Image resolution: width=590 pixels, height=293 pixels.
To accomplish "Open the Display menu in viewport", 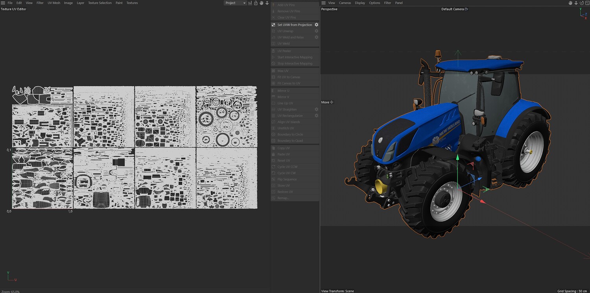I will [x=360, y=3].
